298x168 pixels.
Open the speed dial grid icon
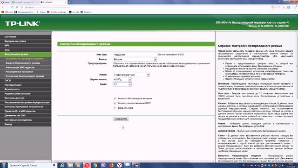click(x=17, y=7)
